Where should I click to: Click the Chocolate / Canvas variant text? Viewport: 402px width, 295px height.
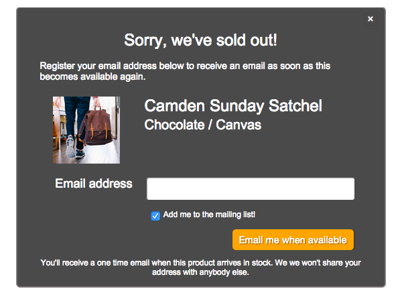tap(202, 125)
